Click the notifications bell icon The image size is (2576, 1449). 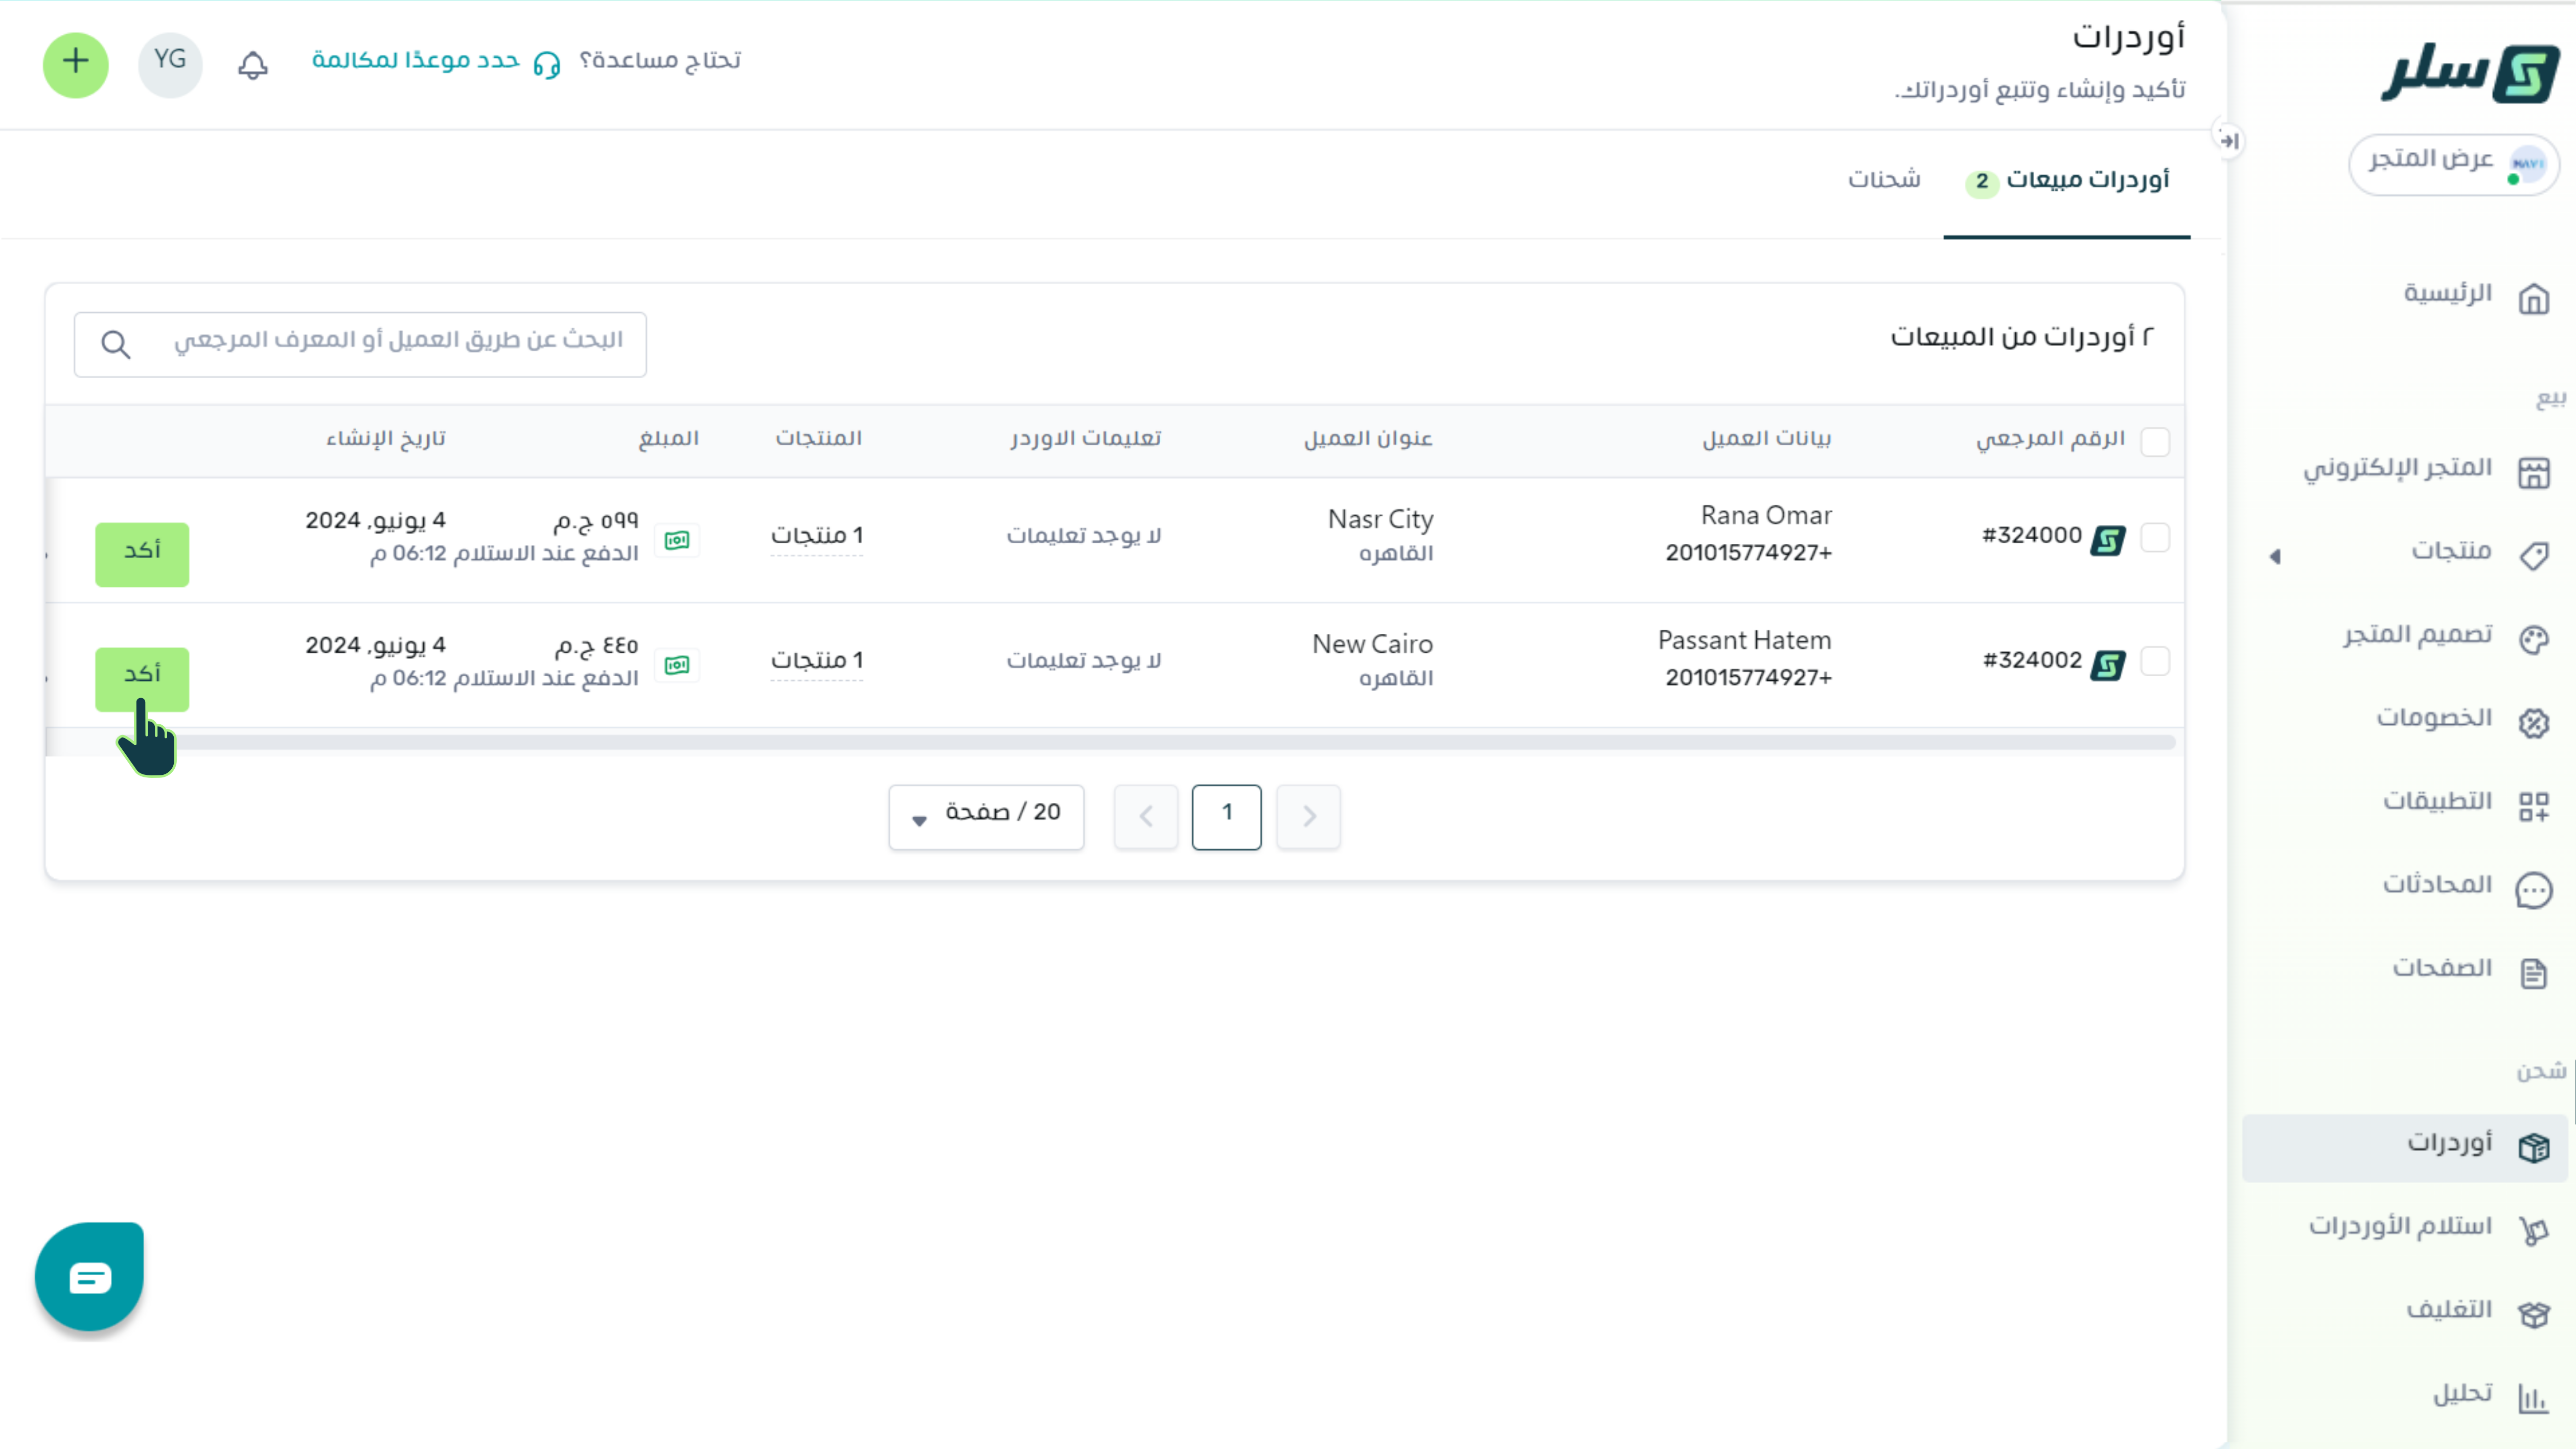click(252, 65)
